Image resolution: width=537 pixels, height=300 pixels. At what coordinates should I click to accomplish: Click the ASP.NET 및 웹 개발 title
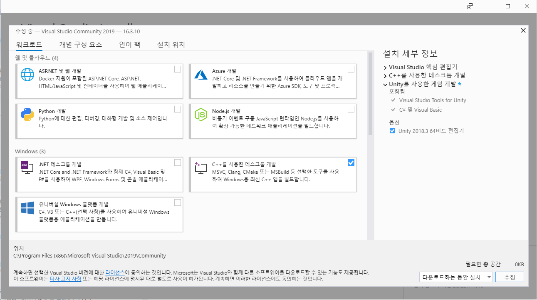60,71
